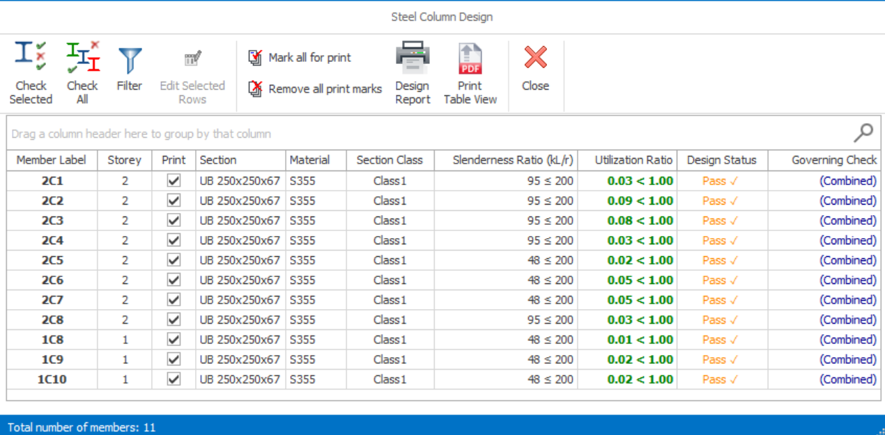Image resolution: width=885 pixels, height=435 pixels.
Task: Toggle print checkbox for row 2C5
Action: pos(174,260)
